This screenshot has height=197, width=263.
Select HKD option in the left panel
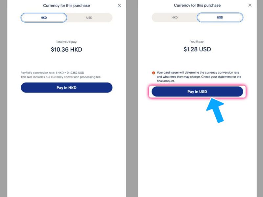[x=44, y=18]
